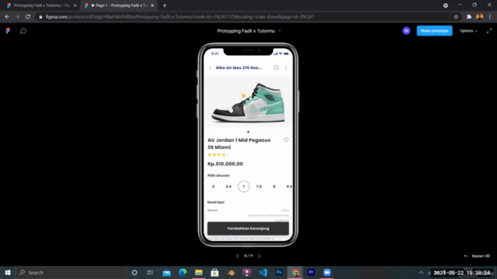Viewport: 497px width, 279px height.
Task: Open Blender in taskbar
Action: coord(231,272)
